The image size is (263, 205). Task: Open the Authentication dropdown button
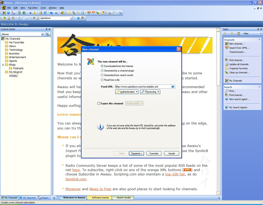pyautogui.click(x=127, y=92)
